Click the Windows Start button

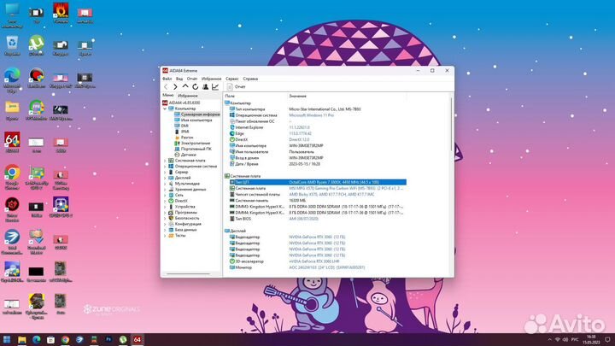7,339
